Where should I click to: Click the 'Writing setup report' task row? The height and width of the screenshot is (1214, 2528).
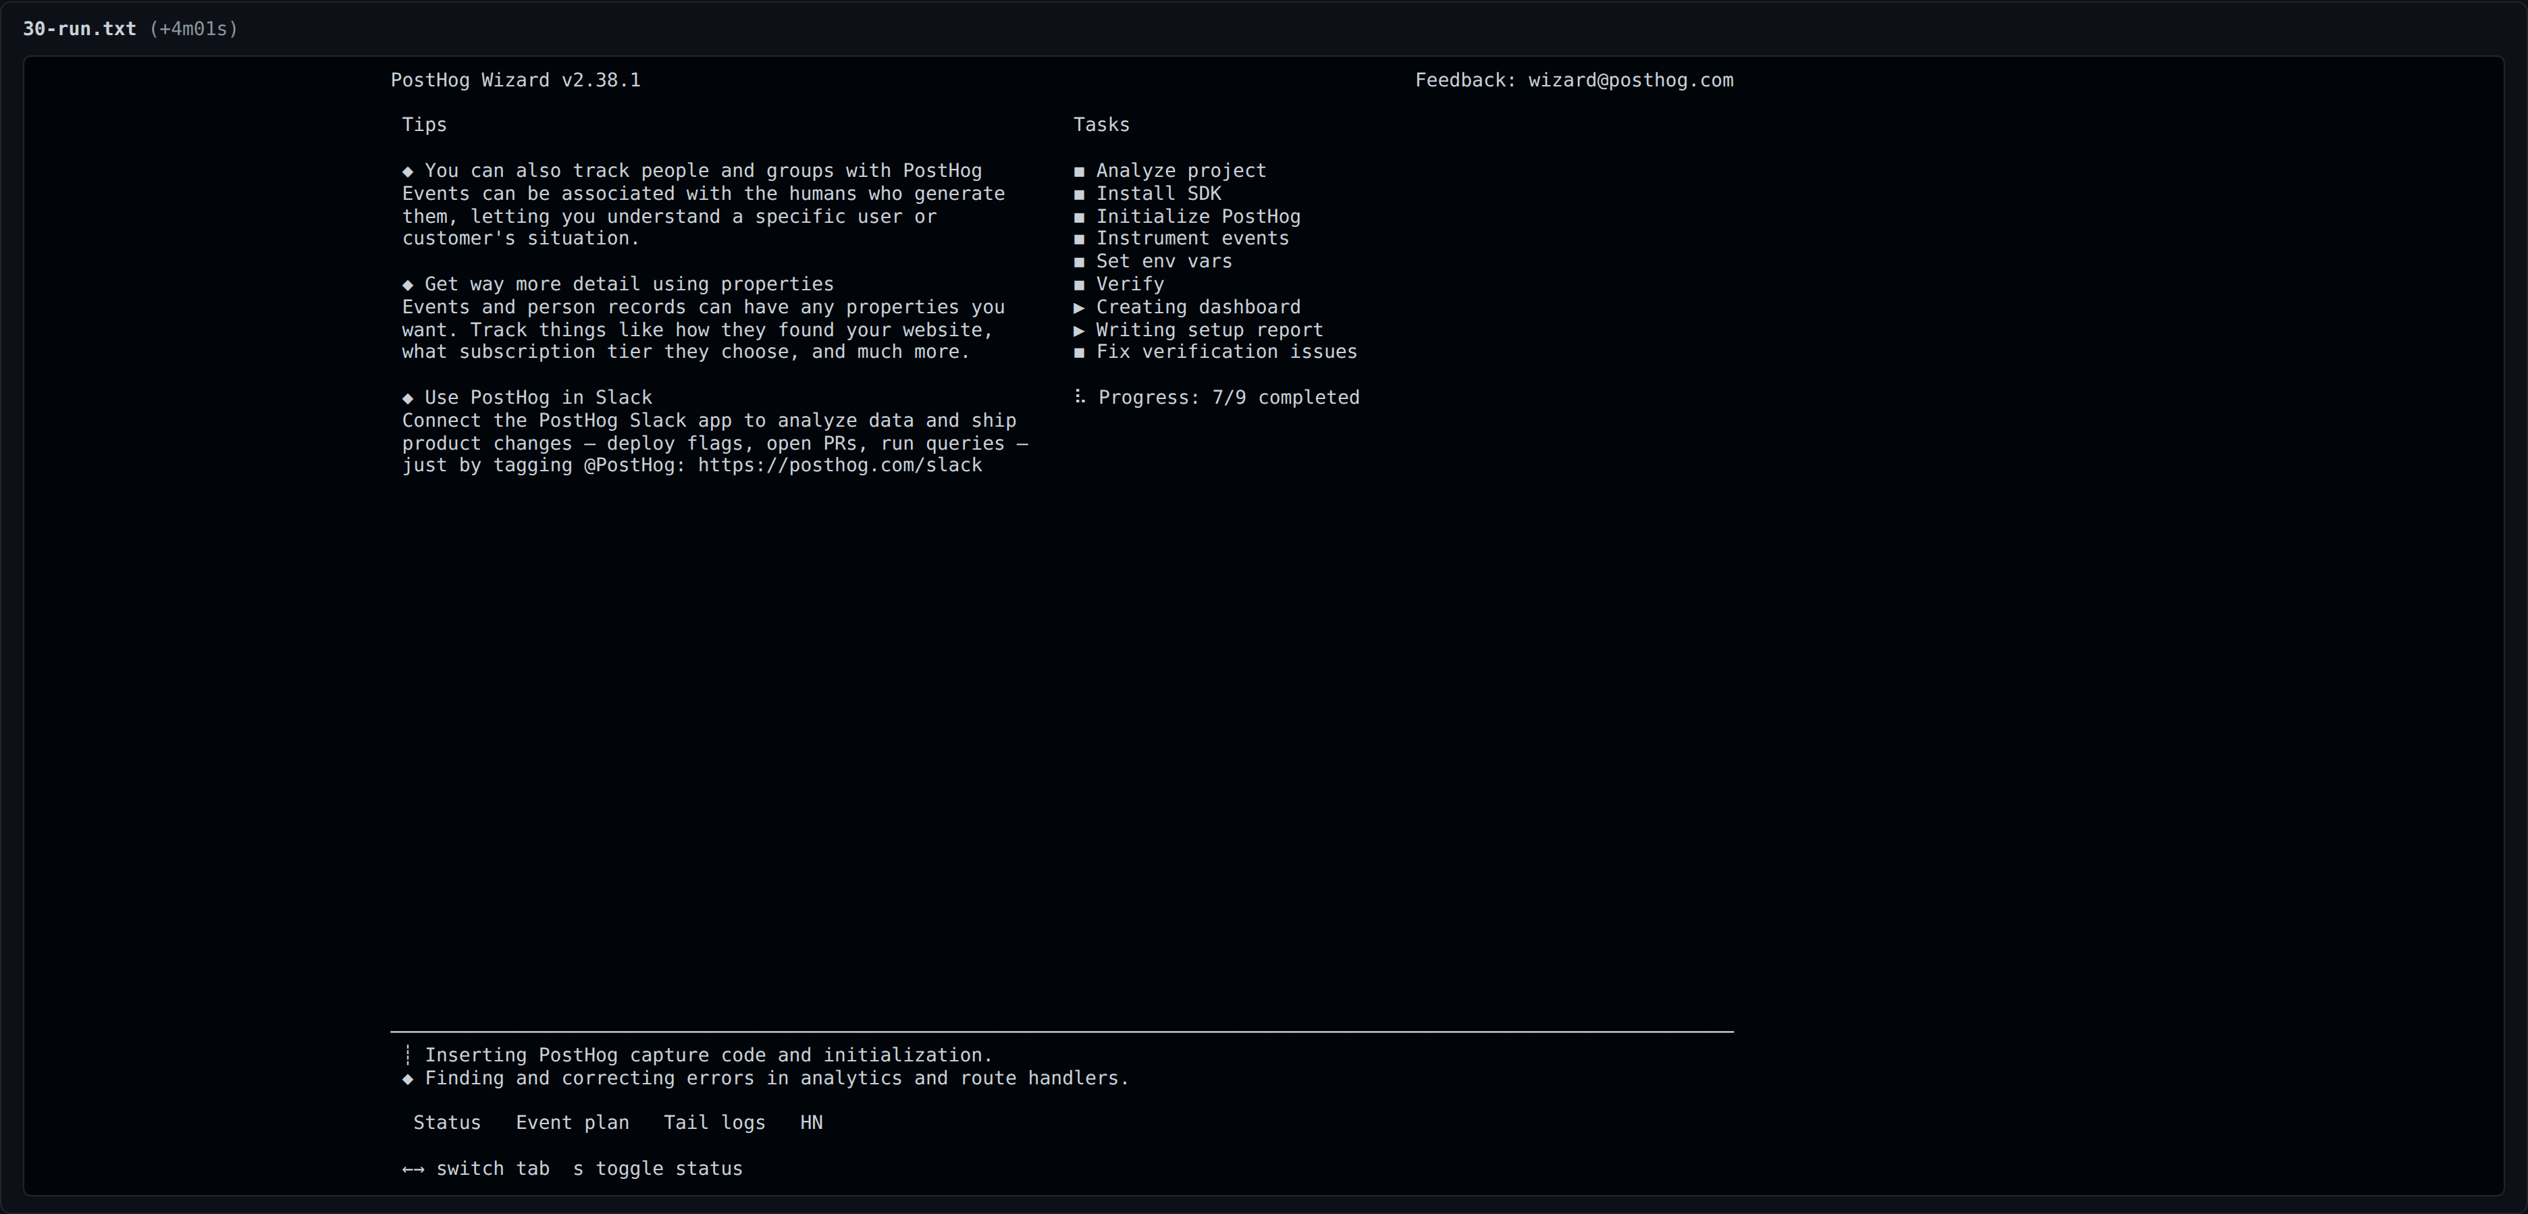(1199, 329)
